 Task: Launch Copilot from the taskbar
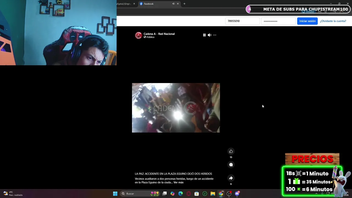pos(172,194)
